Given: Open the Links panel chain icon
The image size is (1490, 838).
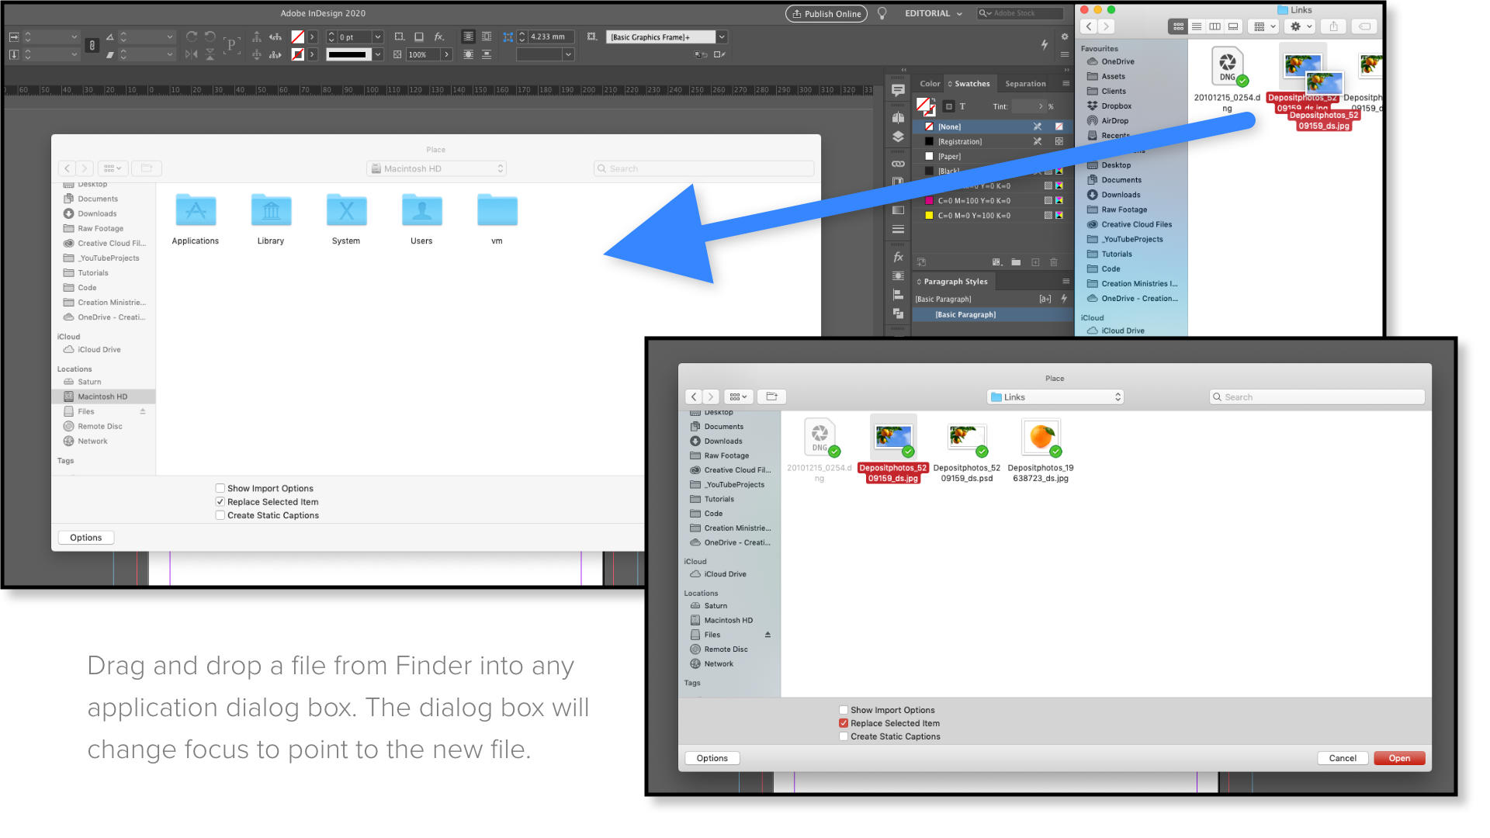Looking at the screenshot, I should 898,164.
